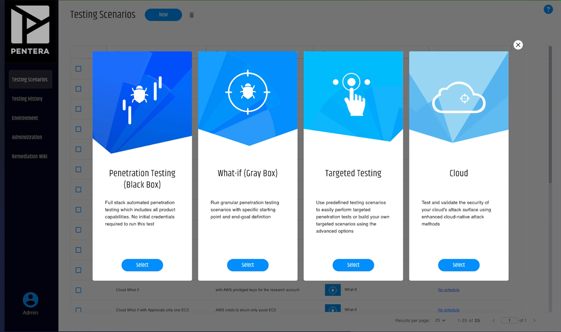Screen dimensions: 561x332
Task: Click the Pentera logo
Action: [30, 30]
